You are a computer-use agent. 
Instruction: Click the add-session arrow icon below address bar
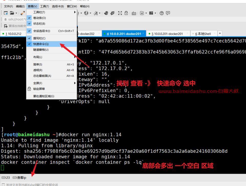[x=6, y=26]
